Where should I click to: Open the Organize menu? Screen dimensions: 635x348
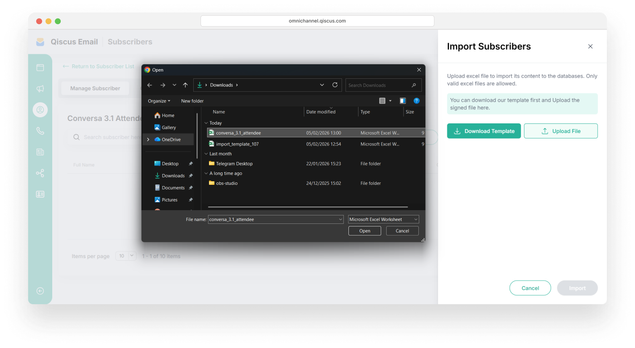159,101
